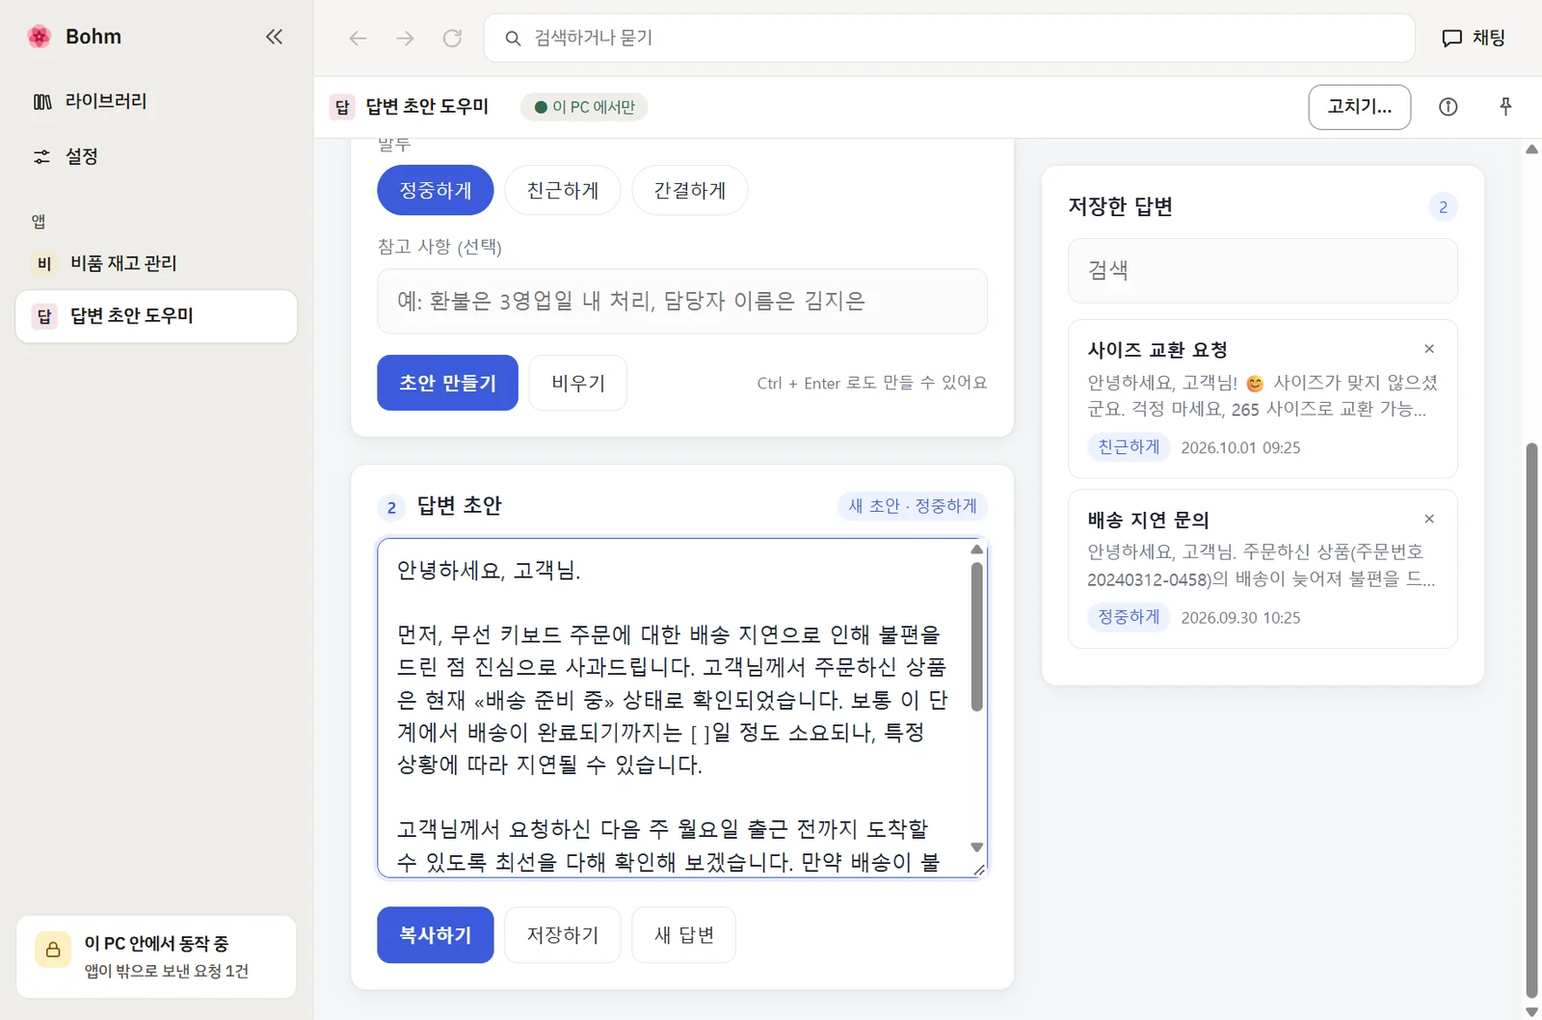Select the 간결하게 tone option
The width and height of the screenshot is (1542, 1020).
(x=690, y=190)
